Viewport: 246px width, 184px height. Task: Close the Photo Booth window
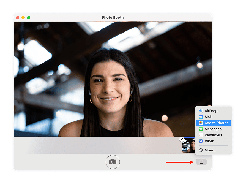click(18, 18)
